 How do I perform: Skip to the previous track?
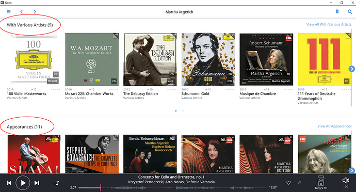tap(9, 183)
